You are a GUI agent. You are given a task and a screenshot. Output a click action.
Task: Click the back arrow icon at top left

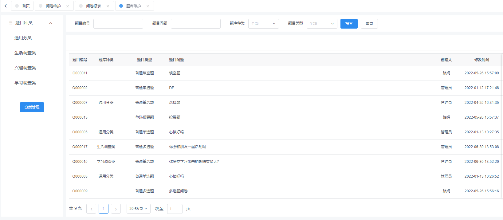click(x=6, y=6)
